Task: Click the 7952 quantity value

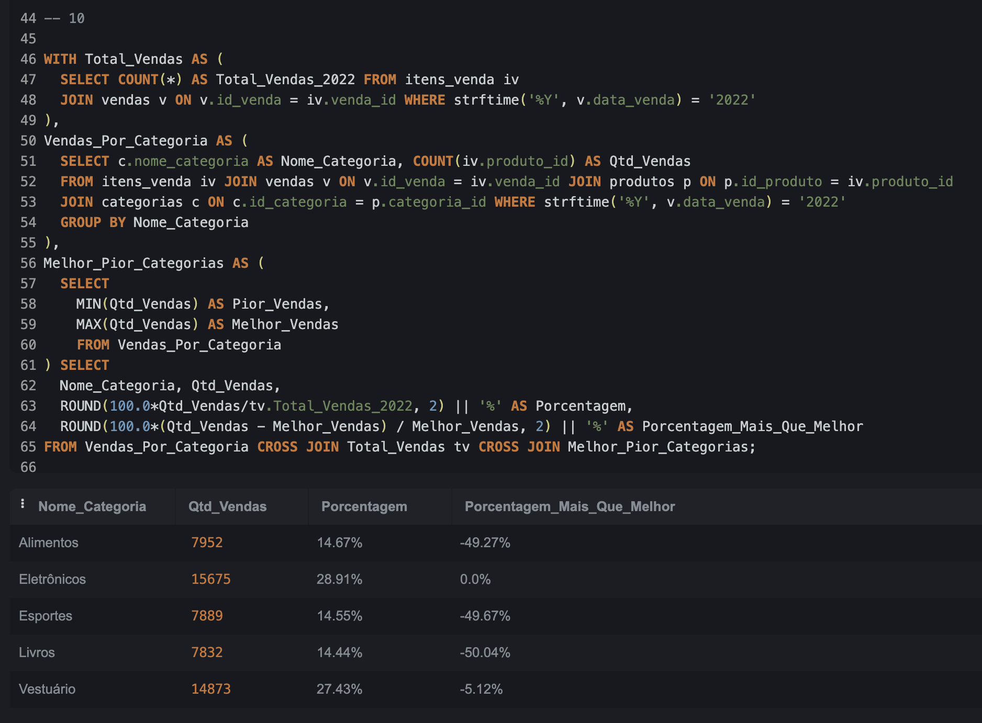Action: [x=207, y=543]
